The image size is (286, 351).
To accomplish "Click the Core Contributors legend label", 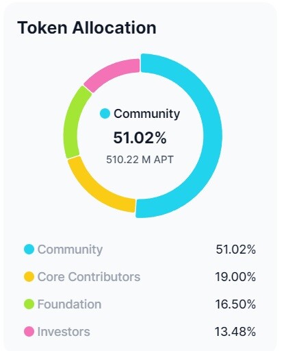I will click(x=89, y=277).
